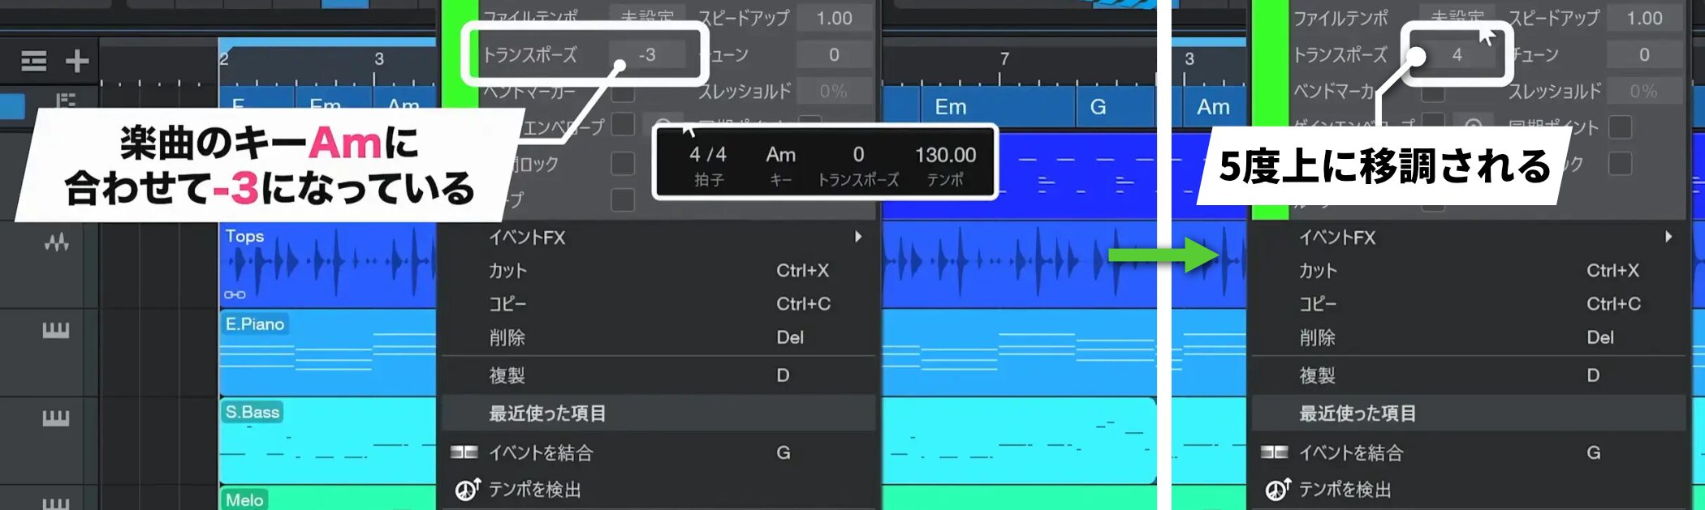The width and height of the screenshot is (1705, 510).
Task: Expand the イベントFX submenu arrow in left menu
Action: tap(858, 237)
